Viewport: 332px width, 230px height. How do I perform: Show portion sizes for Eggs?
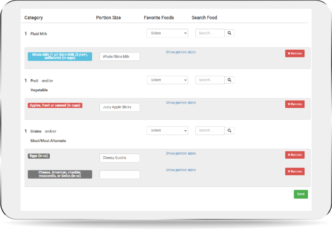(x=181, y=153)
